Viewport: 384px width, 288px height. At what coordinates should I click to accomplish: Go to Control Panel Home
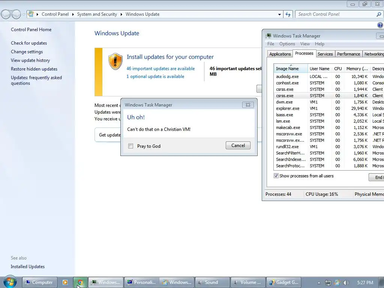(31, 30)
